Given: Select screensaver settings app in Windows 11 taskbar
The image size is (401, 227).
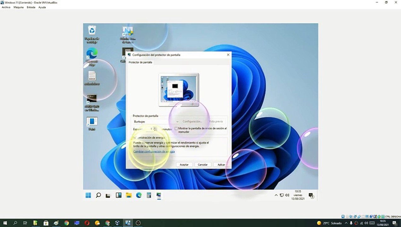Looking at the screenshot, I should point(159,195).
